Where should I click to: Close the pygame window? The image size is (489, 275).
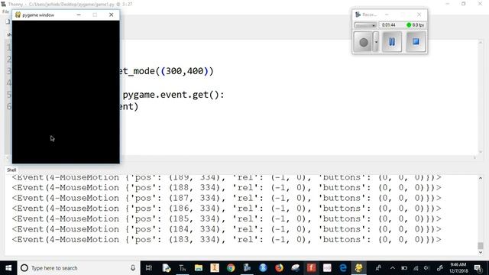point(112,15)
